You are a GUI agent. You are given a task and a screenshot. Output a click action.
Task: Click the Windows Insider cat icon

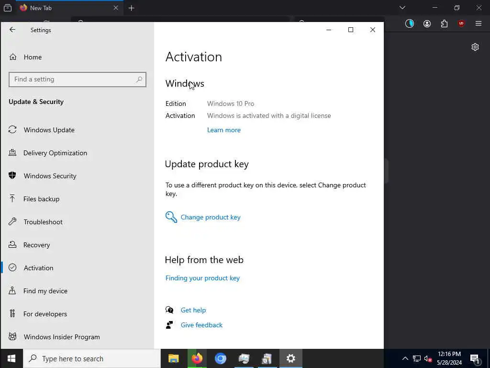pyautogui.click(x=12, y=337)
